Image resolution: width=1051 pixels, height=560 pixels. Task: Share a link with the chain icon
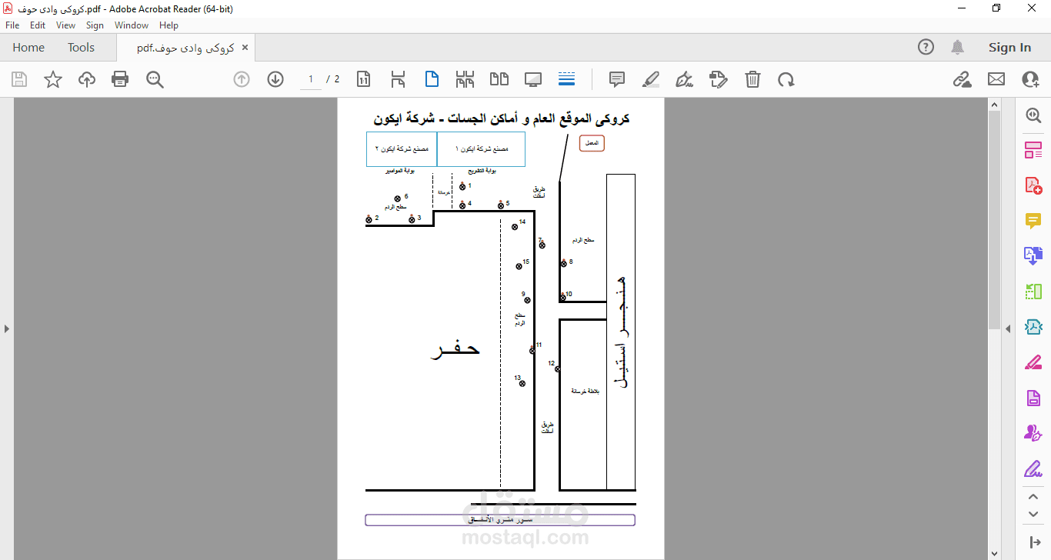coord(962,79)
